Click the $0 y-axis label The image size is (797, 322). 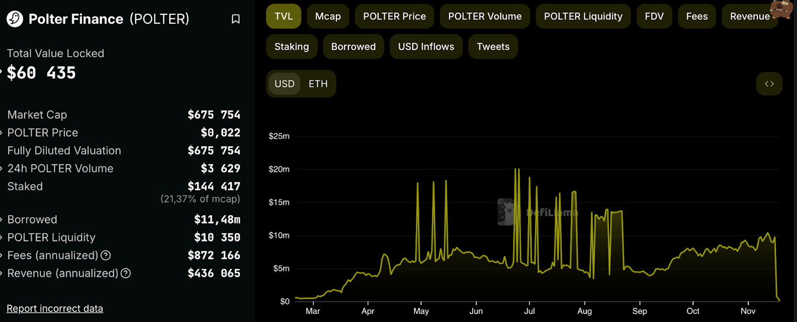point(285,302)
